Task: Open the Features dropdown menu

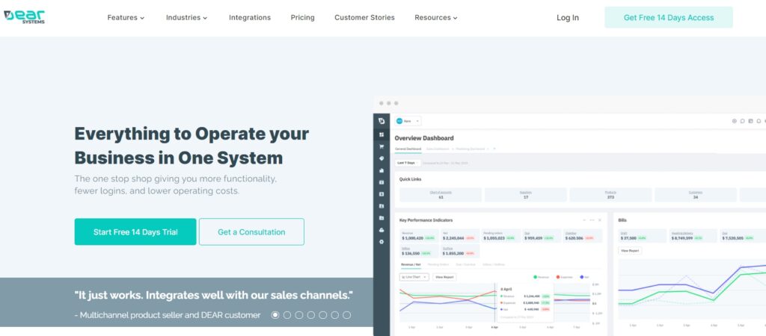Action: [x=126, y=18]
